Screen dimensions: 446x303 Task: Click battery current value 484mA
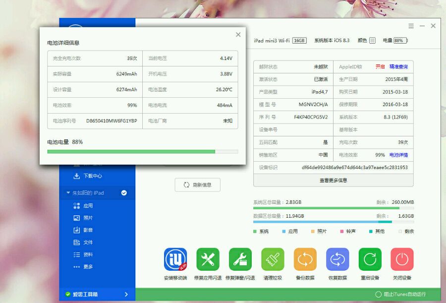coord(224,105)
